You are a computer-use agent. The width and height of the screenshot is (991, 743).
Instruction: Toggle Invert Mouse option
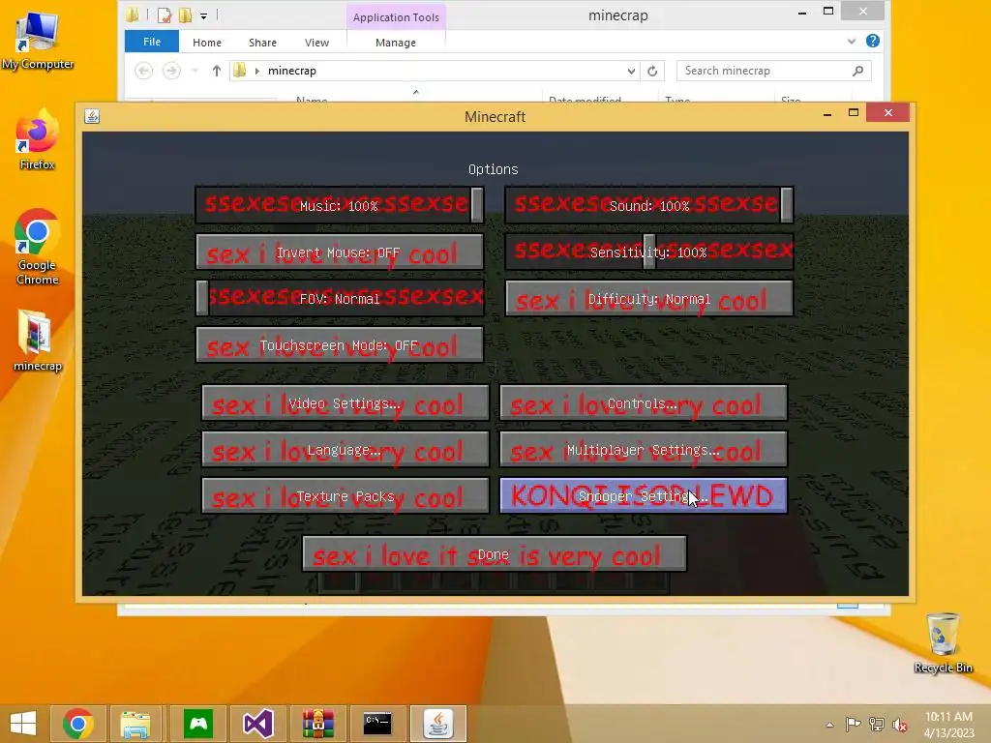(340, 253)
